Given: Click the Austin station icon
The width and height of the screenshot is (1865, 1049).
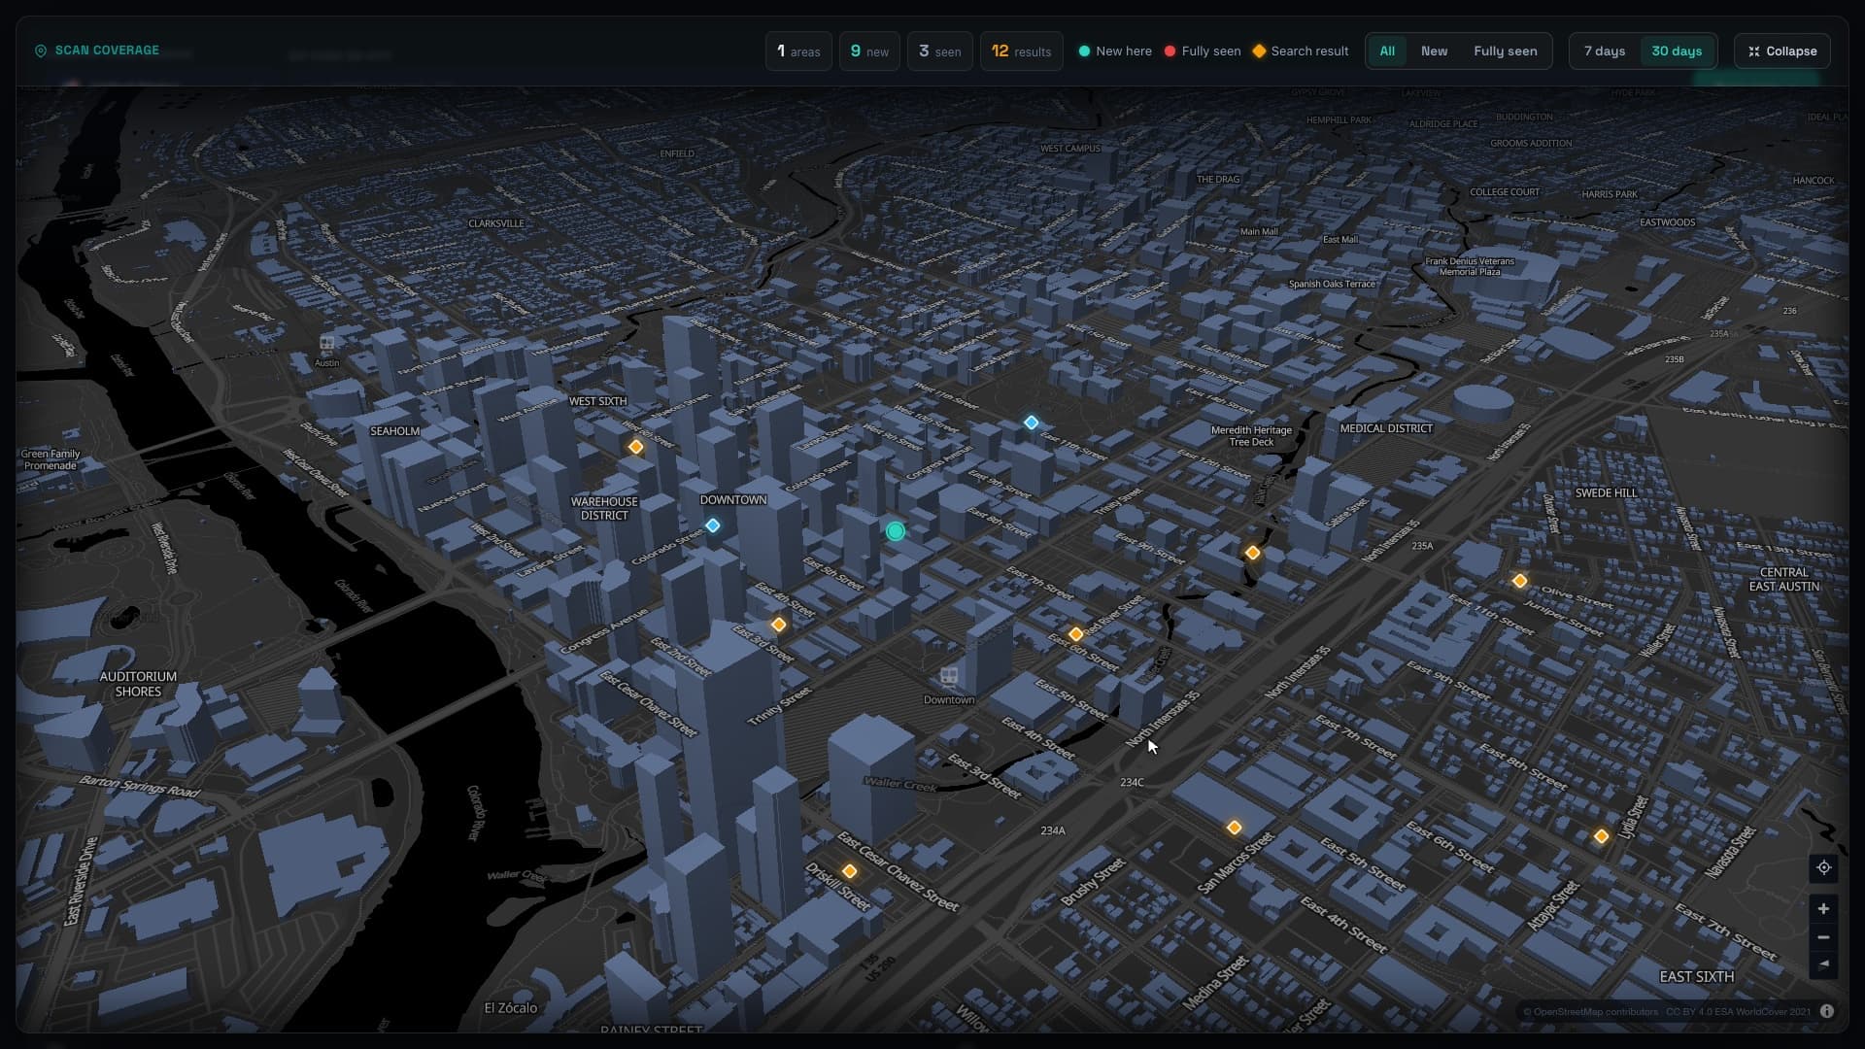Looking at the screenshot, I should coord(327,343).
